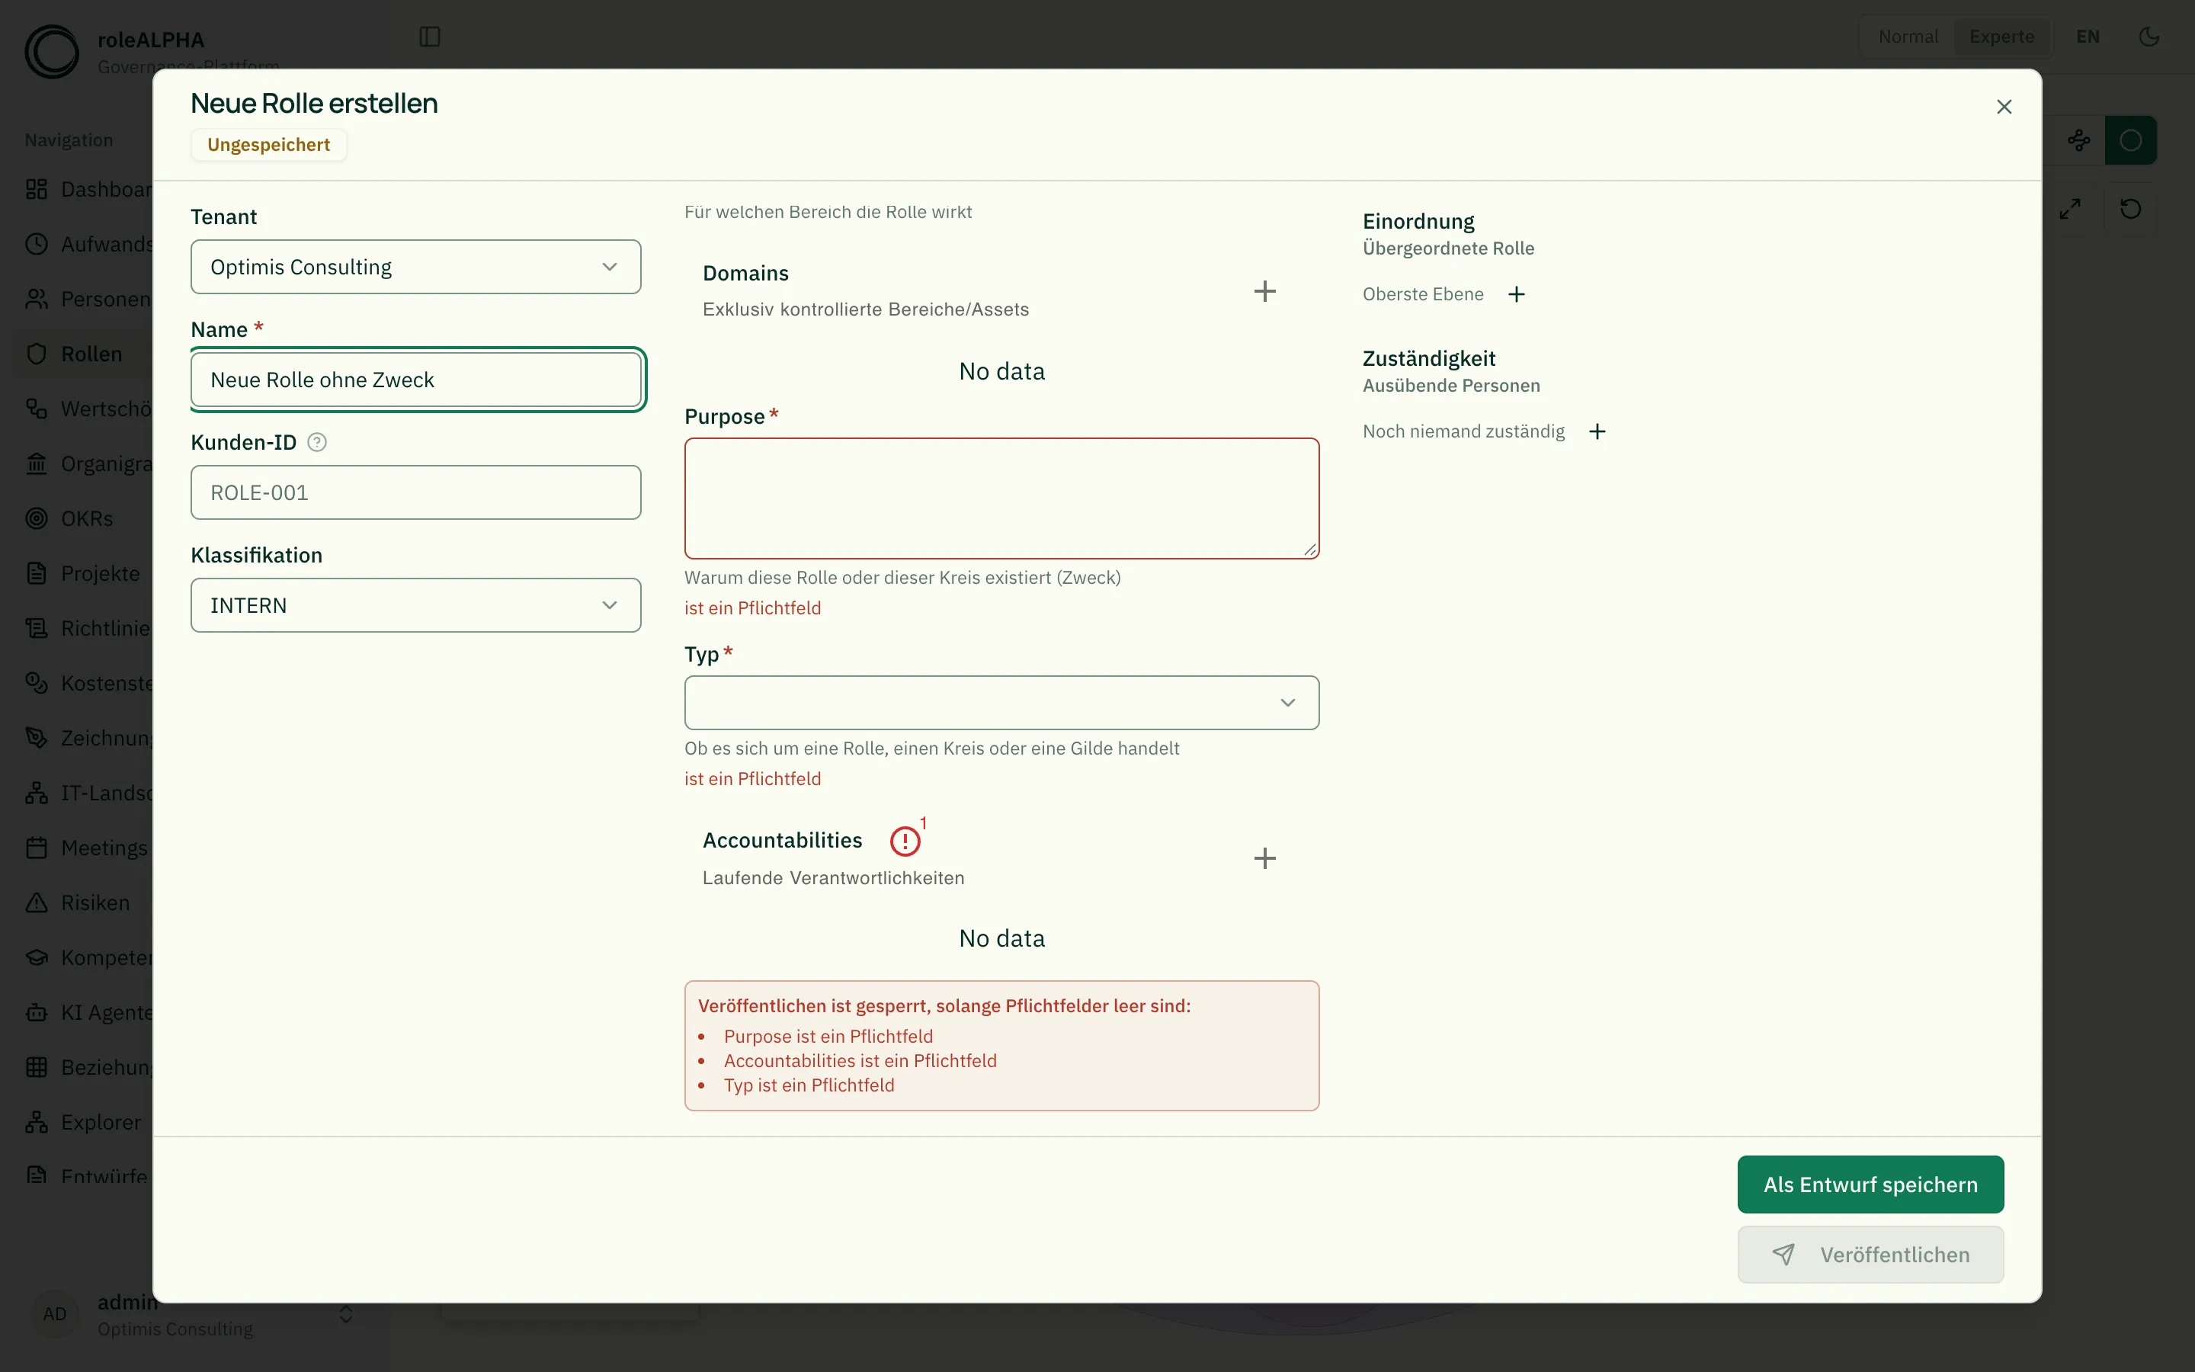Click 'Typ ist ein Pflichtfeld' error item

coord(808,1085)
